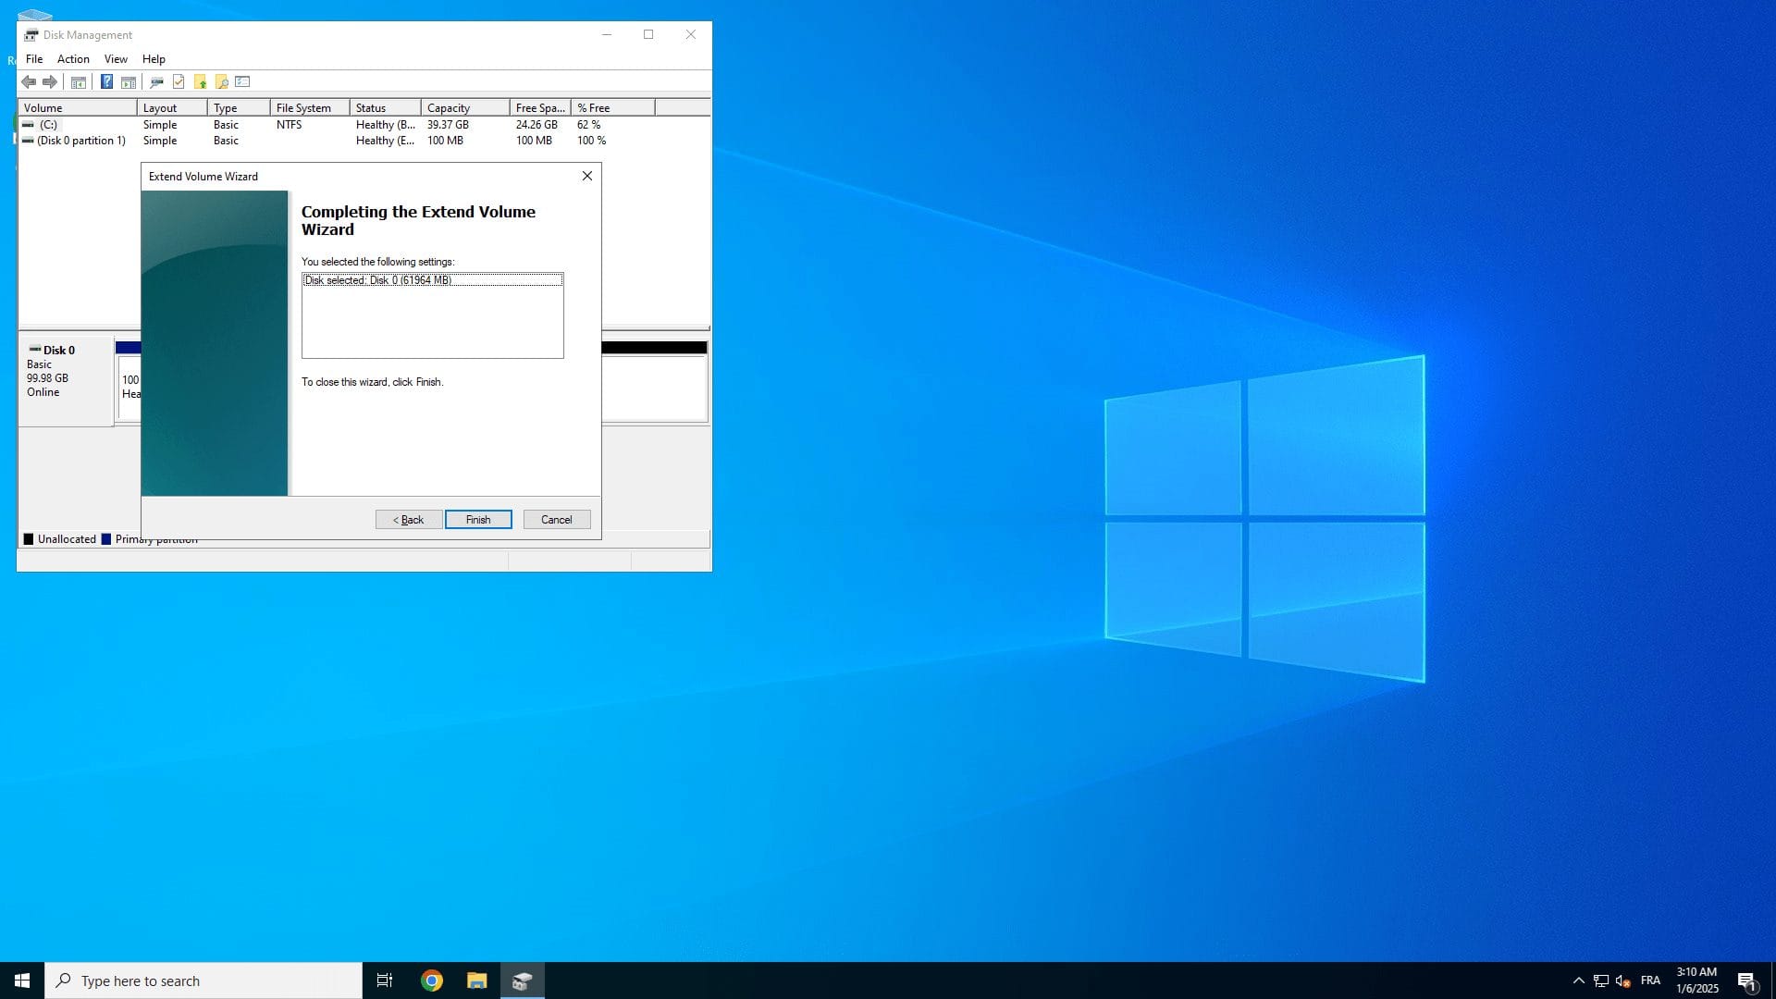Click the black Unallocated legend swatch

(x=29, y=539)
